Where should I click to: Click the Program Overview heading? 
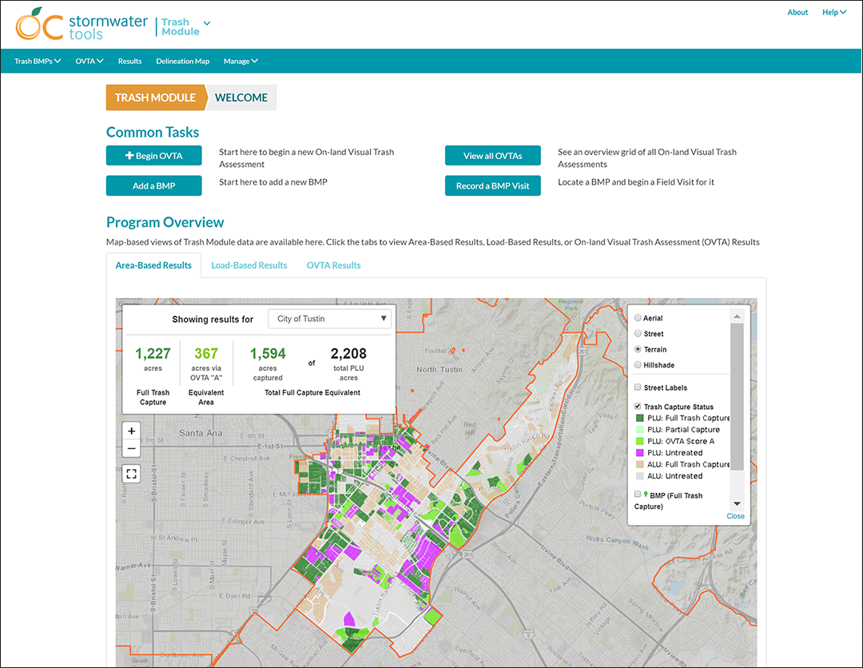click(x=165, y=222)
